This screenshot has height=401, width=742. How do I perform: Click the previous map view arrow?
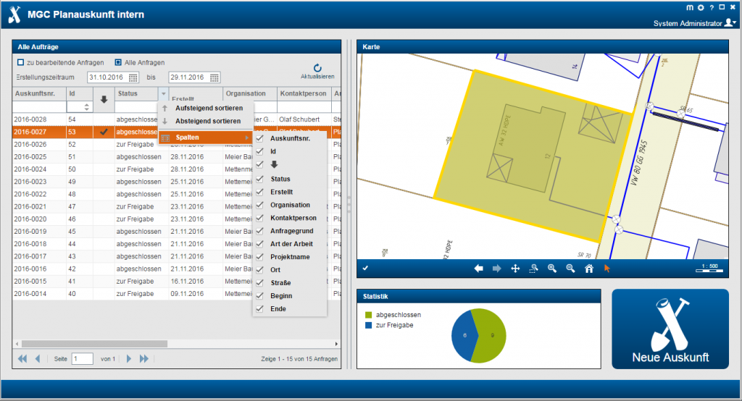[x=479, y=269]
